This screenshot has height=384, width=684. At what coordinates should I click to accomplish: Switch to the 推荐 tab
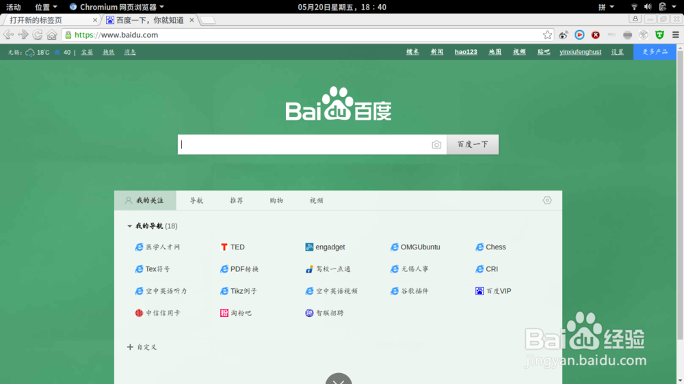(x=237, y=200)
